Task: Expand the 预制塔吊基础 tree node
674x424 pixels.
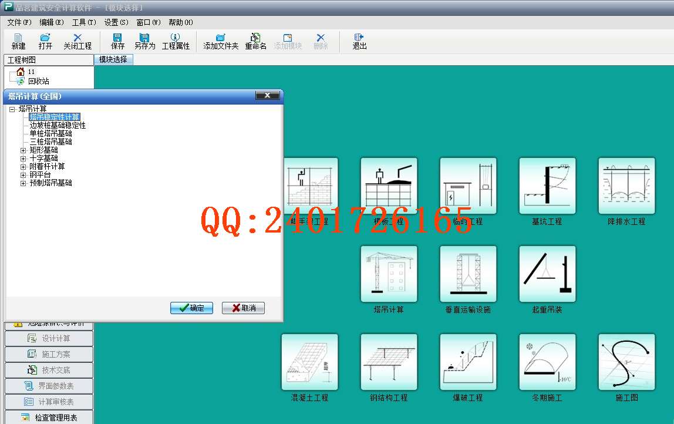Action: 23,183
